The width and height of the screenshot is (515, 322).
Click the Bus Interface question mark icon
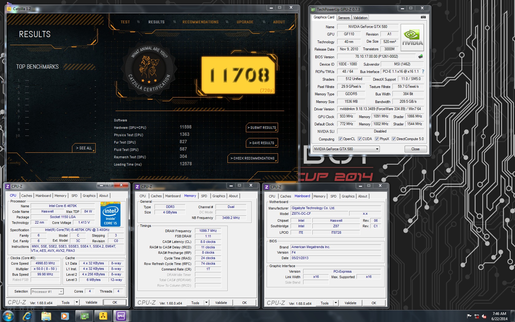click(x=423, y=71)
